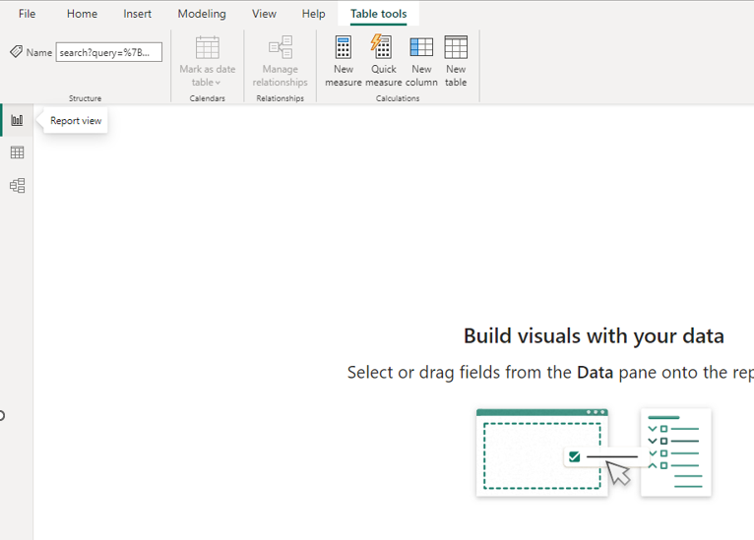Click the Calendars group label
This screenshot has height=540, width=754.
[x=208, y=98]
